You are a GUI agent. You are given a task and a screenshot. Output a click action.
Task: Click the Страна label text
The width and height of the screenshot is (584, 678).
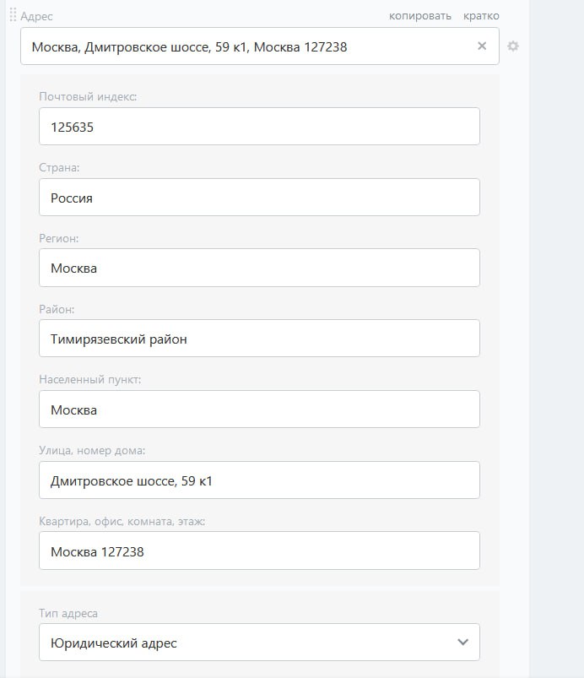59,168
